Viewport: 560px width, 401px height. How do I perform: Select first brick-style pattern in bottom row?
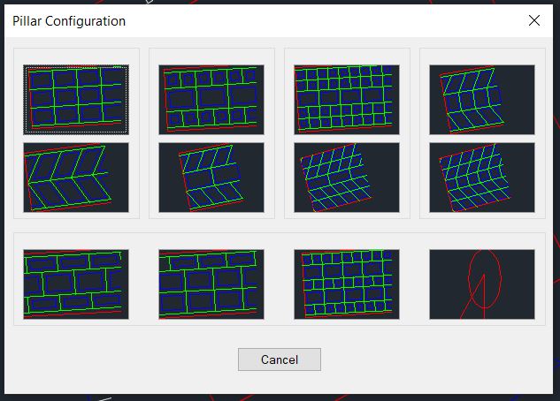pos(76,284)
